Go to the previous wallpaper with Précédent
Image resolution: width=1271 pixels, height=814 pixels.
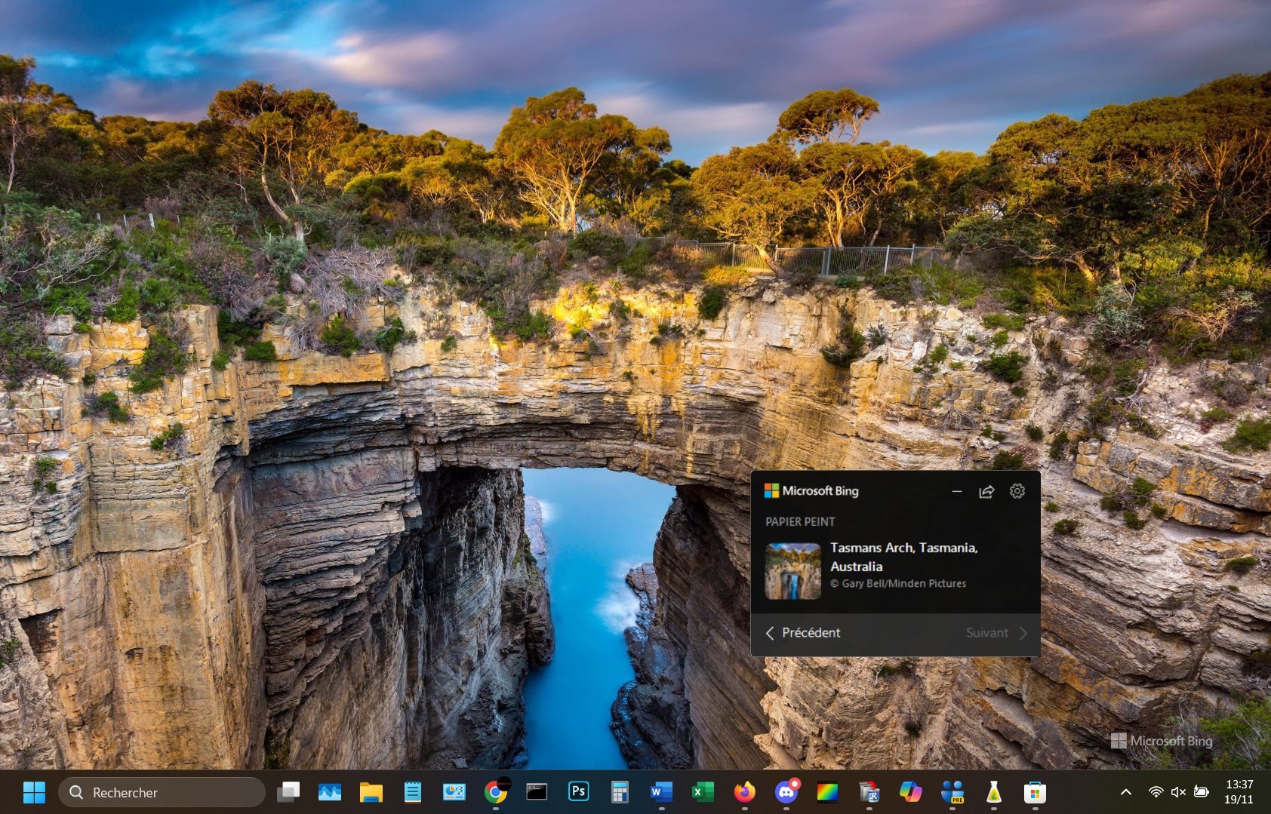point(802,633)
